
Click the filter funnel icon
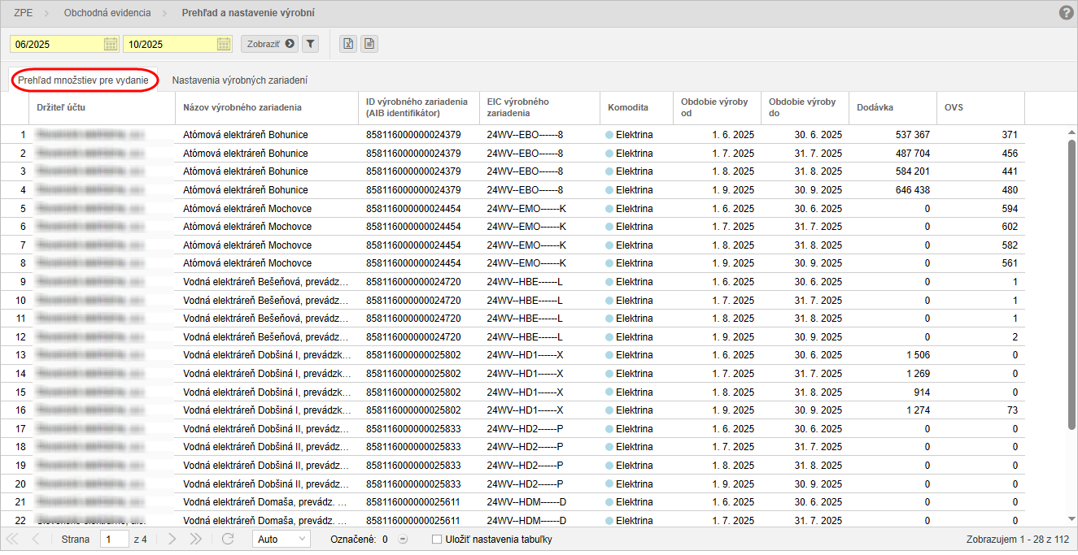pyautogui.click(x=310, y=44)
